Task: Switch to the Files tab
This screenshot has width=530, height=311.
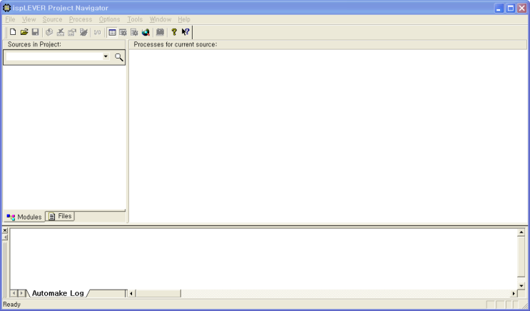Action: point(61,216)
